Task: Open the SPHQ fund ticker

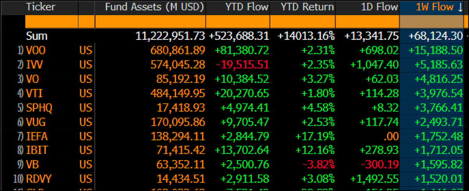Action: point(39,108)
